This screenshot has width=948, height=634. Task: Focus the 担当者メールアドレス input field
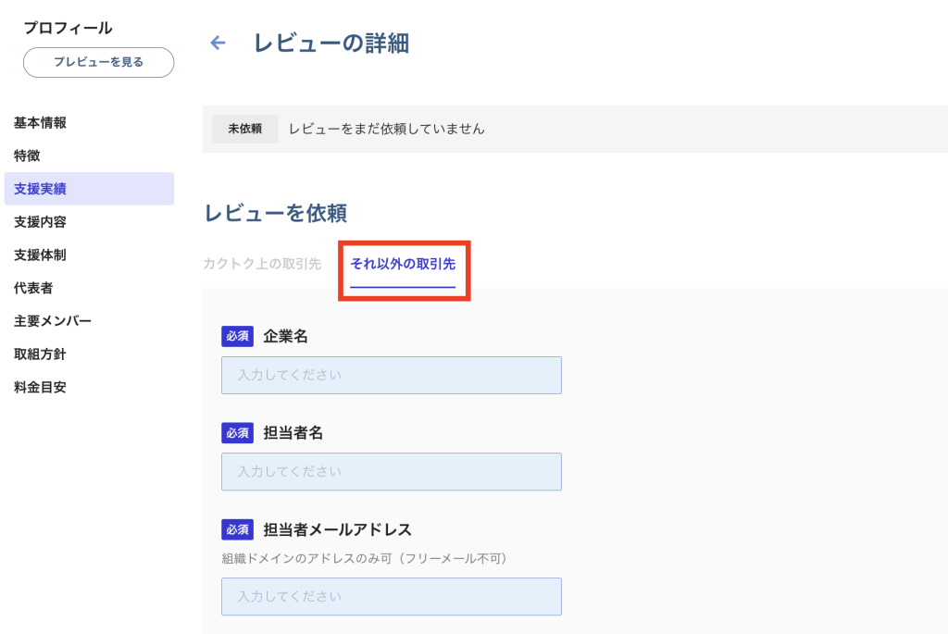click(391, 596)
